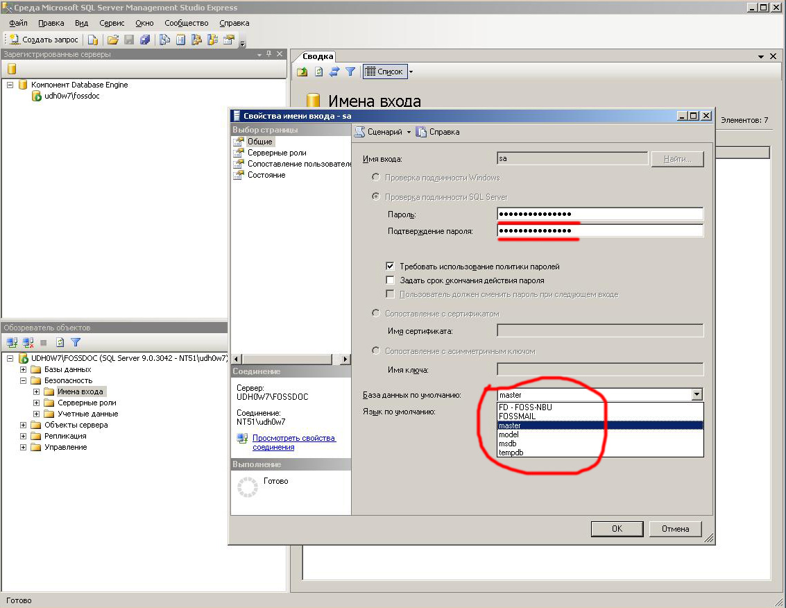Click the filter funnel in Сводка toolbar
The width and height of the screenshot is (786, 608).
pyautogui.click(x=350, y=71)
